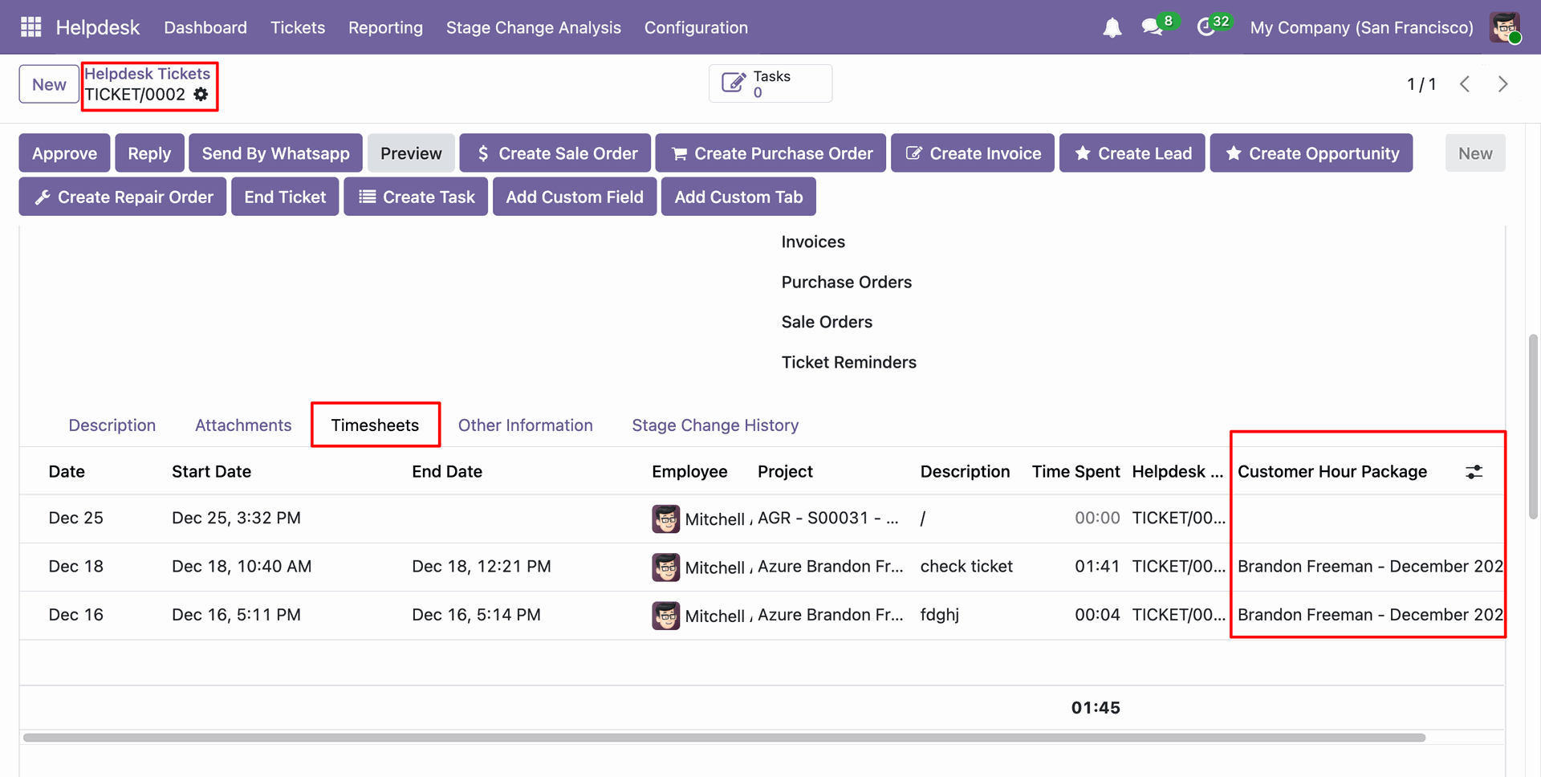Go to the previous record arrow
Screen dimensions: 1541x777
tap(1465, 84)
